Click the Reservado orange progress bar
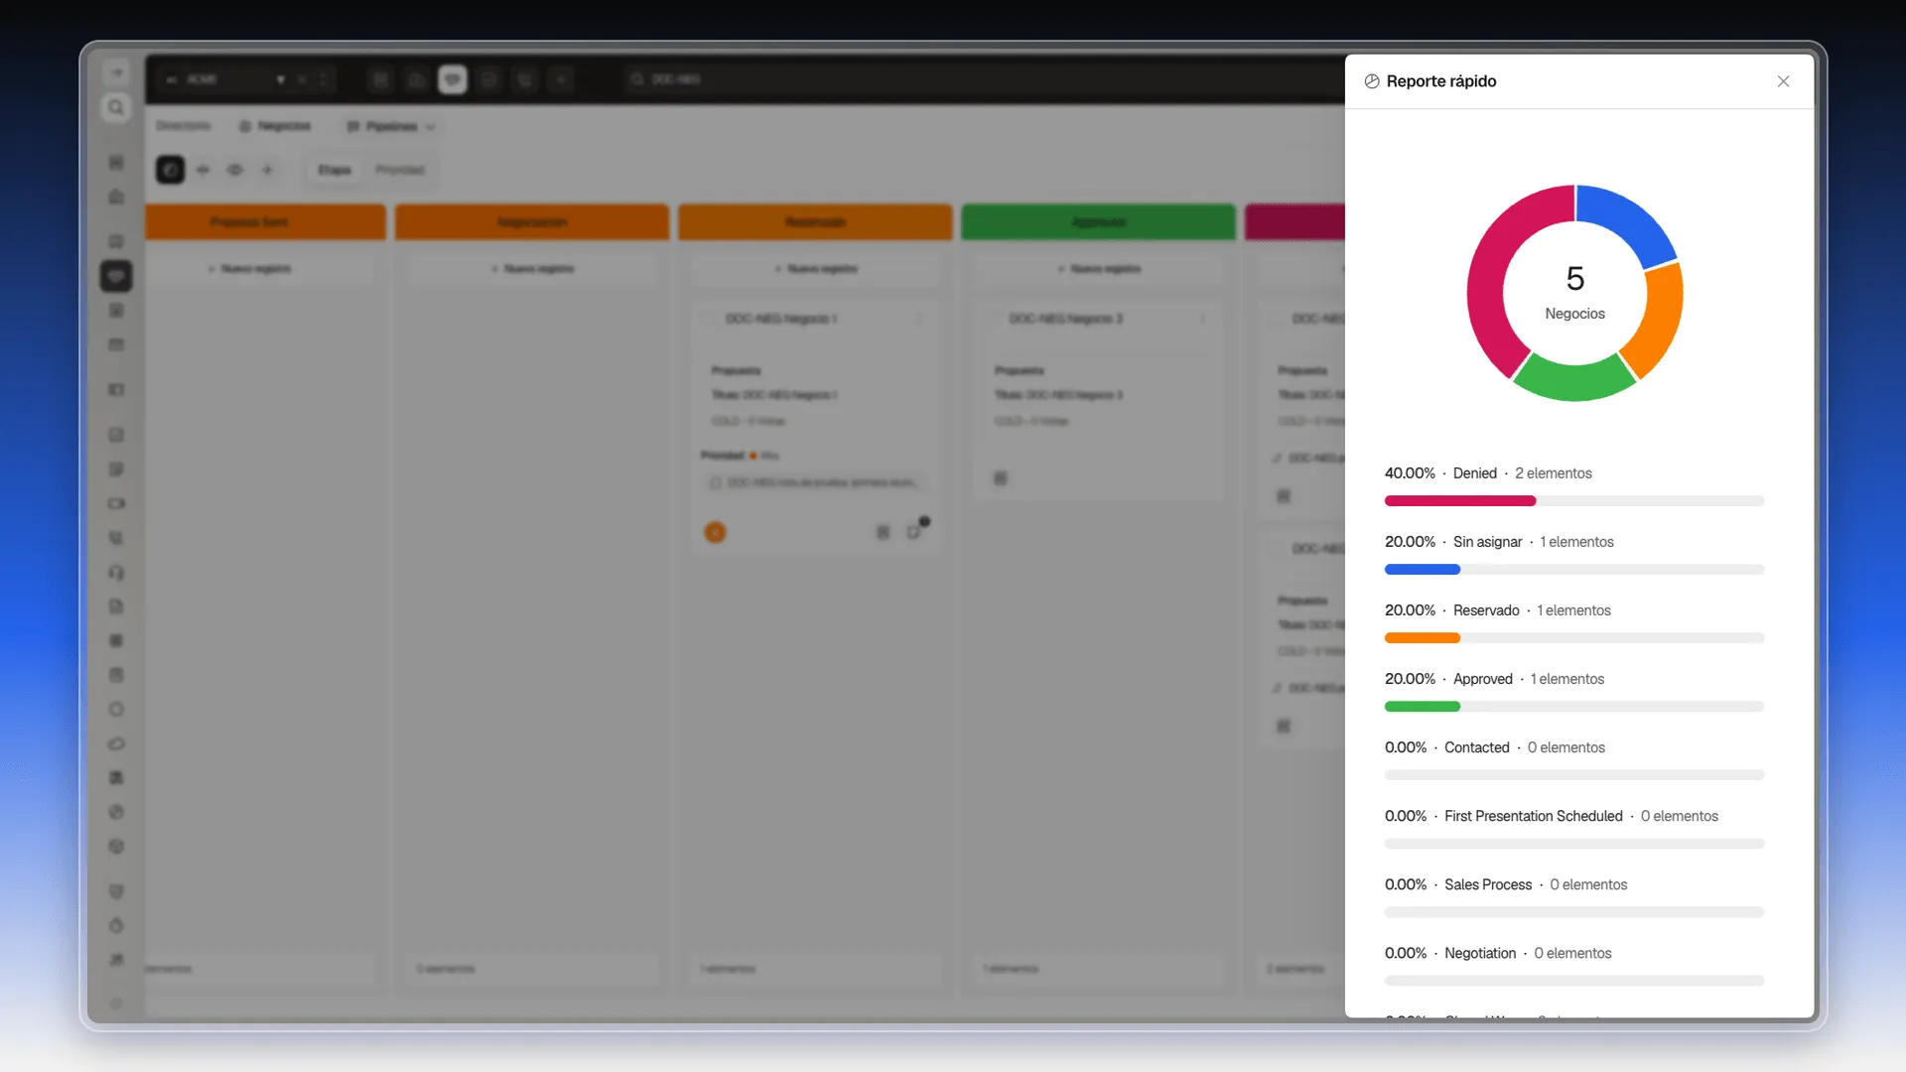 pyautogui.click(x=1574, y=638)
